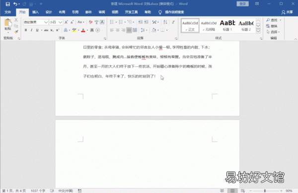Click the sort A-Z icon
The image size is (298, 193).
pyautogui.click(x=165, y=22)
